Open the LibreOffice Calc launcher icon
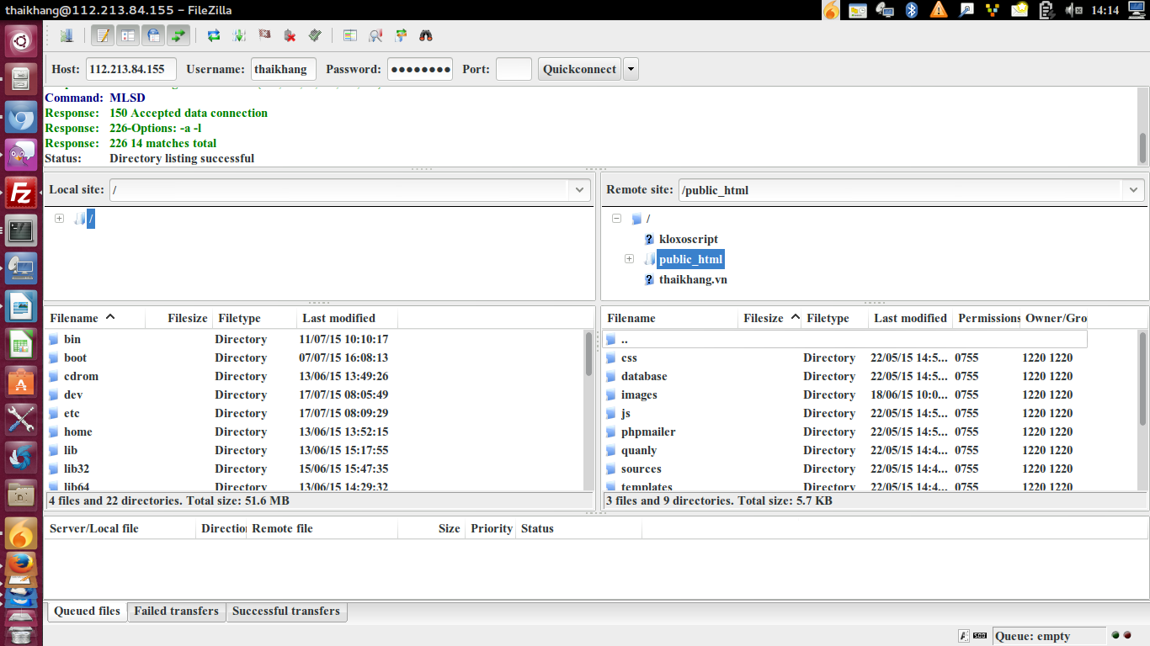 [x=21, y=344]
